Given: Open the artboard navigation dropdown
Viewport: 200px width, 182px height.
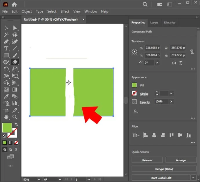Looking at the screenshot, I should (x=89, y=179).
